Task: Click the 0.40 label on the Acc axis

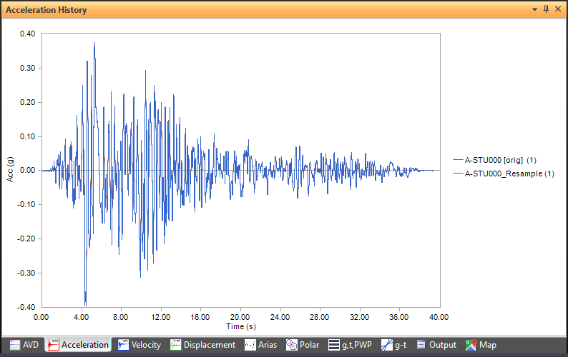Action: (x=28, y=34)
